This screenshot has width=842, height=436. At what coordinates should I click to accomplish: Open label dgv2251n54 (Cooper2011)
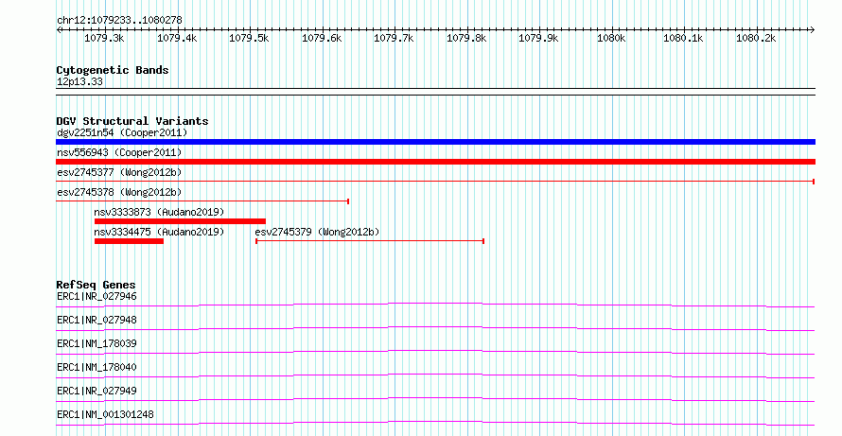pos(122,132)
